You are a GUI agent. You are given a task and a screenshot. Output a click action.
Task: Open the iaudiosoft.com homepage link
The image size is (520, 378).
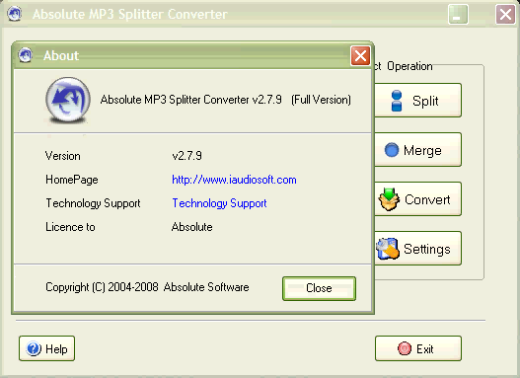pyautogui.click(x=234, y=180)
